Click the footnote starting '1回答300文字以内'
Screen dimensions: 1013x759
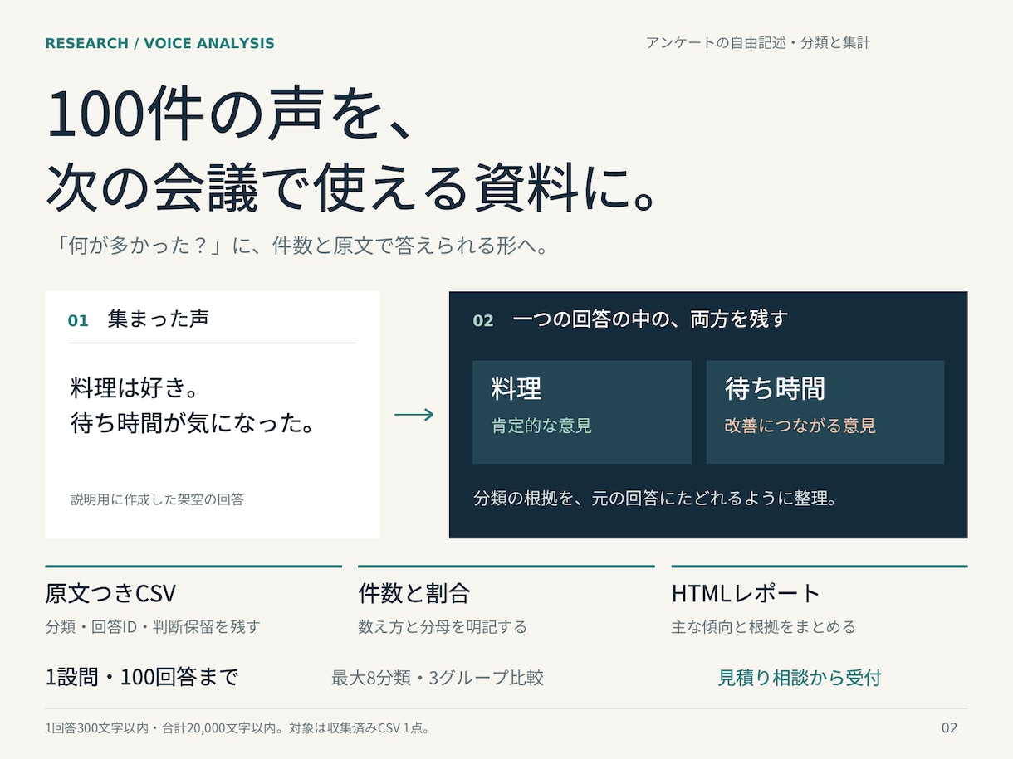[237, 728]
